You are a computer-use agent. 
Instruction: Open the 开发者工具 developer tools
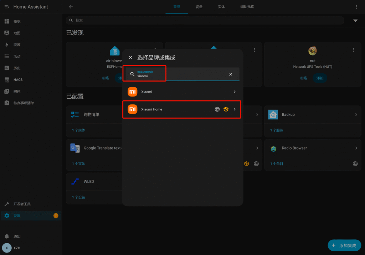click(22, 204)
